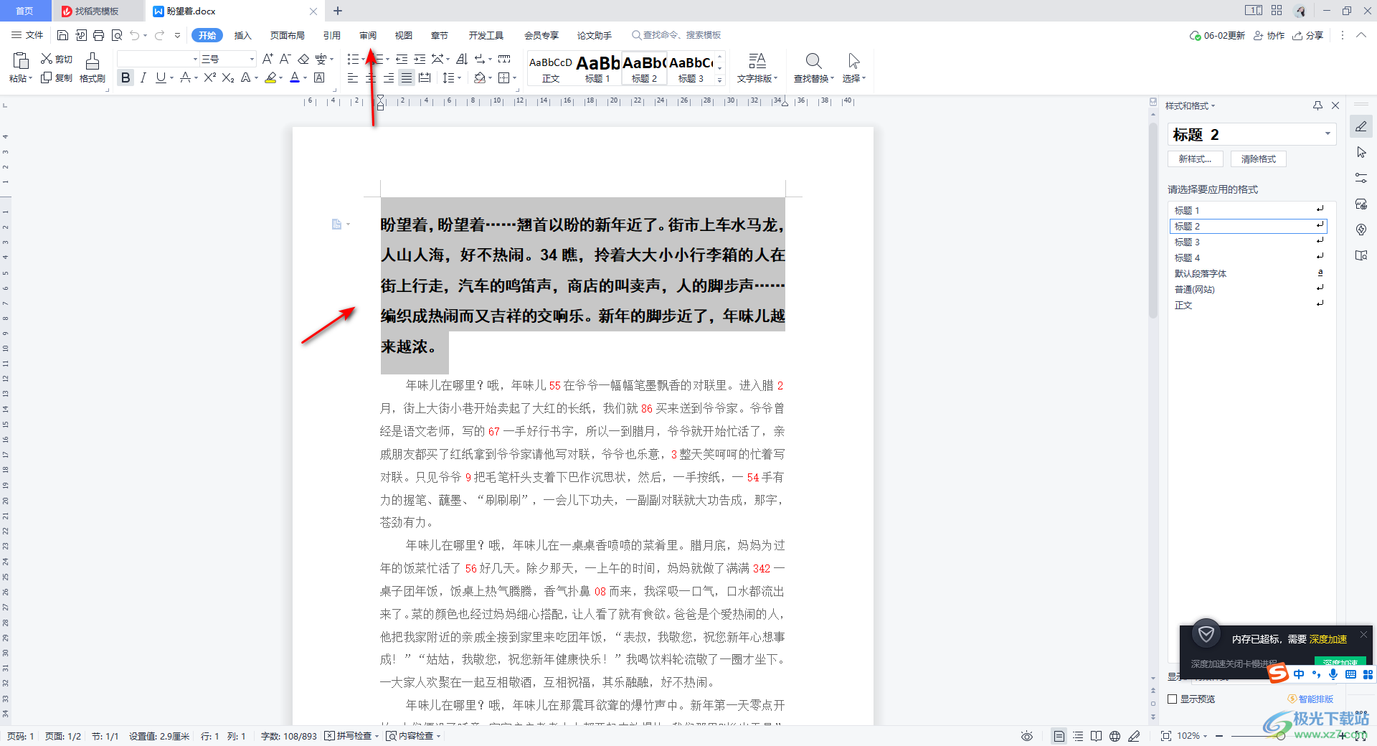Click the command search field
The image size is (1377, 746).
(676, 35)
